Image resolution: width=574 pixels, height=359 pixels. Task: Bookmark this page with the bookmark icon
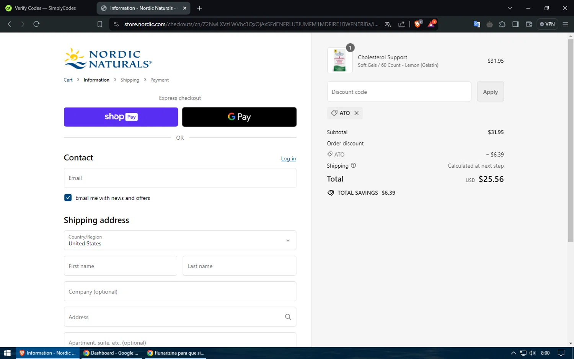coord(100,24)
